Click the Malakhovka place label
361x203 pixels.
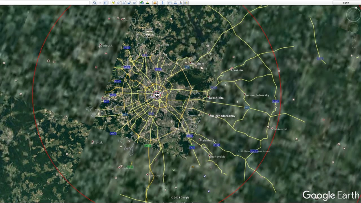point(208,140)
